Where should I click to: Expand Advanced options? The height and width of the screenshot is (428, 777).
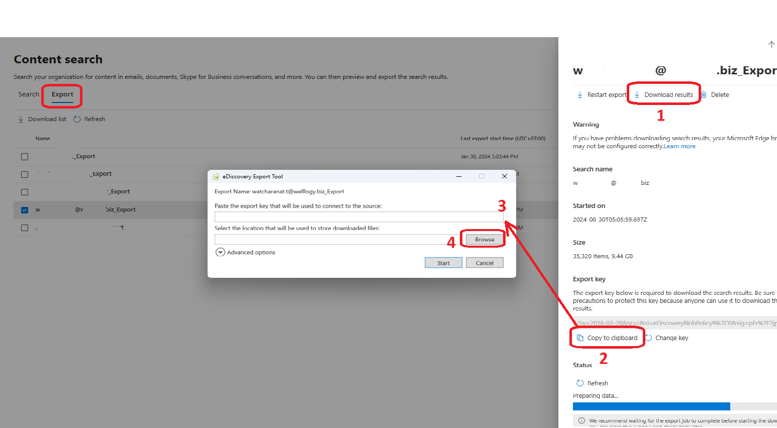[245, 252]
